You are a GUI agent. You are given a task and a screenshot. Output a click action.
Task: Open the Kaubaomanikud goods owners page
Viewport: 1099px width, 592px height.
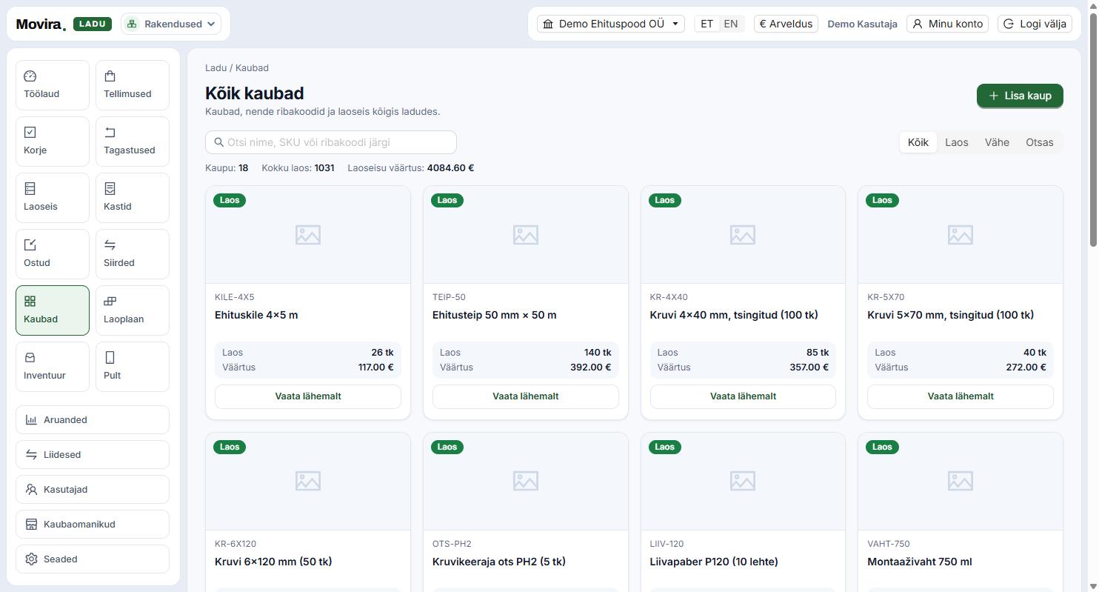pos(93,524)
